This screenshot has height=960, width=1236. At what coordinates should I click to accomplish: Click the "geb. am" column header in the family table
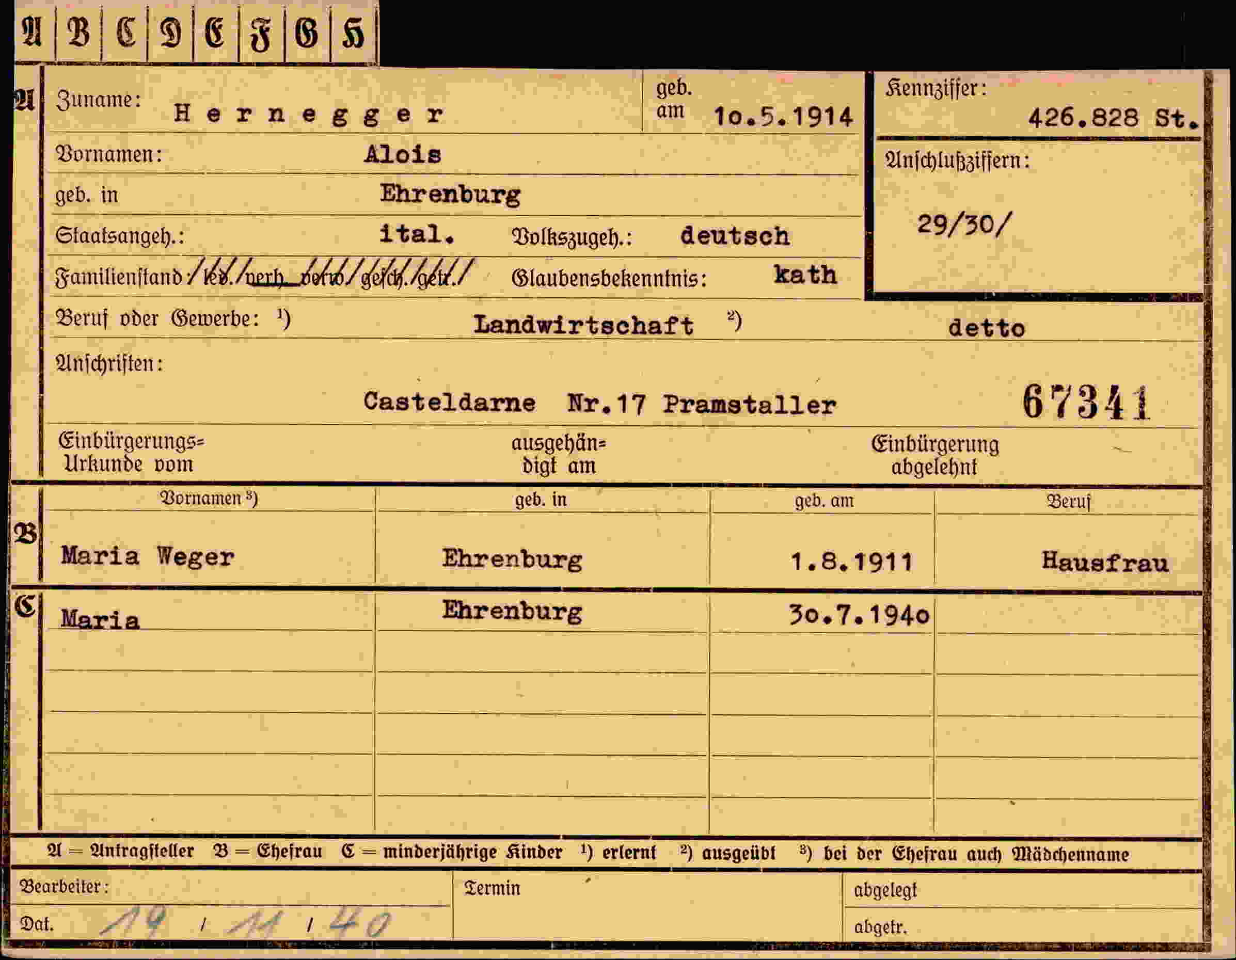pos(824,501)
